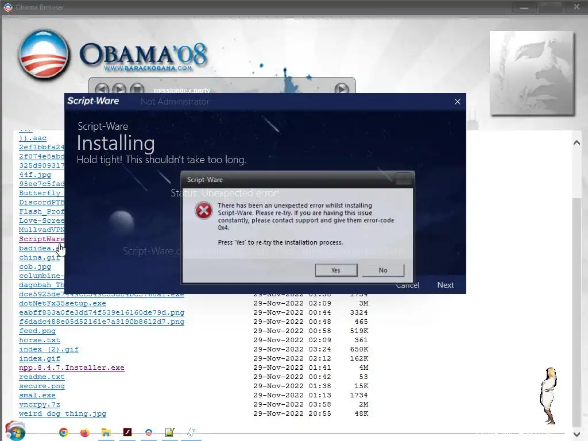Screen dimensions: 588x441
Task: Click the Obama Browser back arrow button
Action: coord(102,89)
